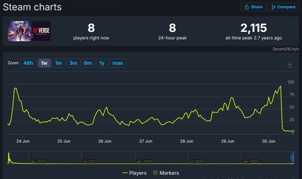Switch chart zoom to 1m
This screenshot has width=302, height=179.
[58, 63]
